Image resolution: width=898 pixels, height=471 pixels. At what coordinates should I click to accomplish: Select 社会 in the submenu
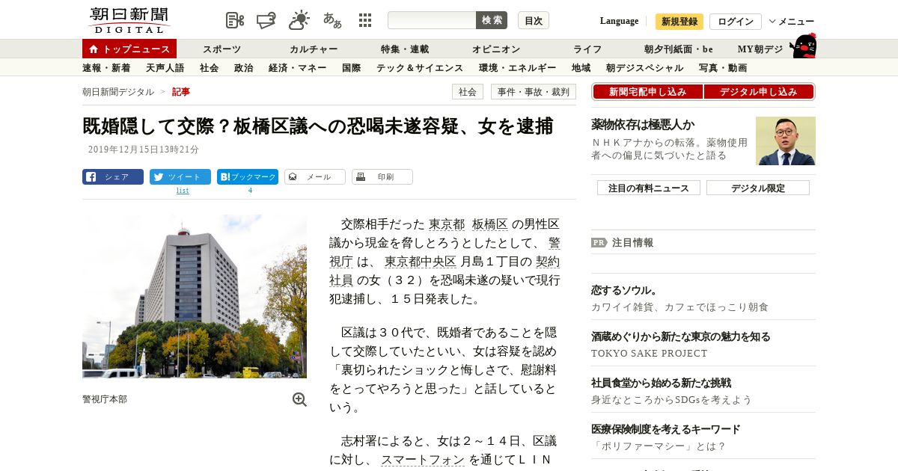(210, 68)
